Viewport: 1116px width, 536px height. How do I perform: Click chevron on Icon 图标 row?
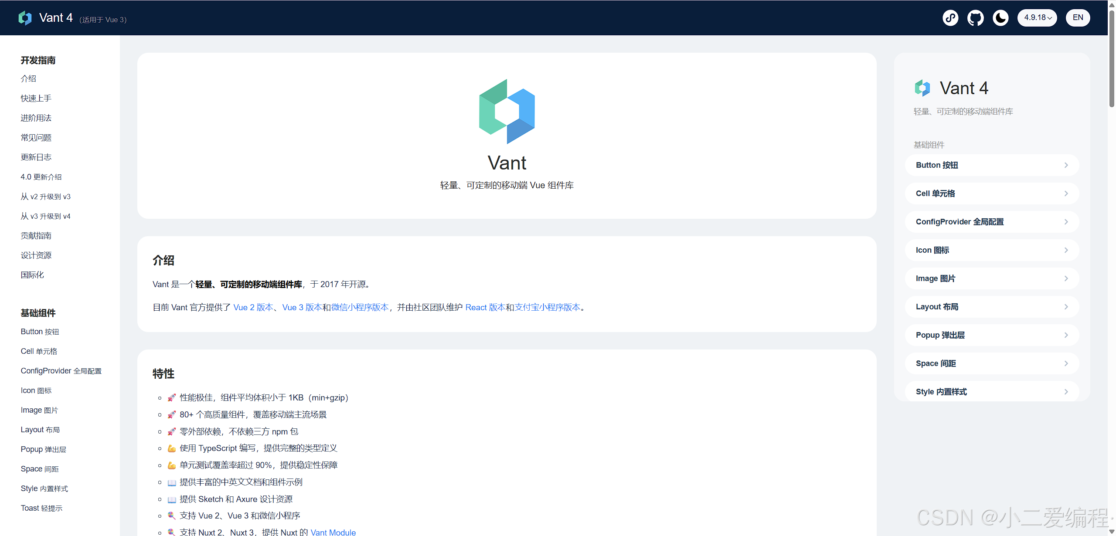(1066, 250)
